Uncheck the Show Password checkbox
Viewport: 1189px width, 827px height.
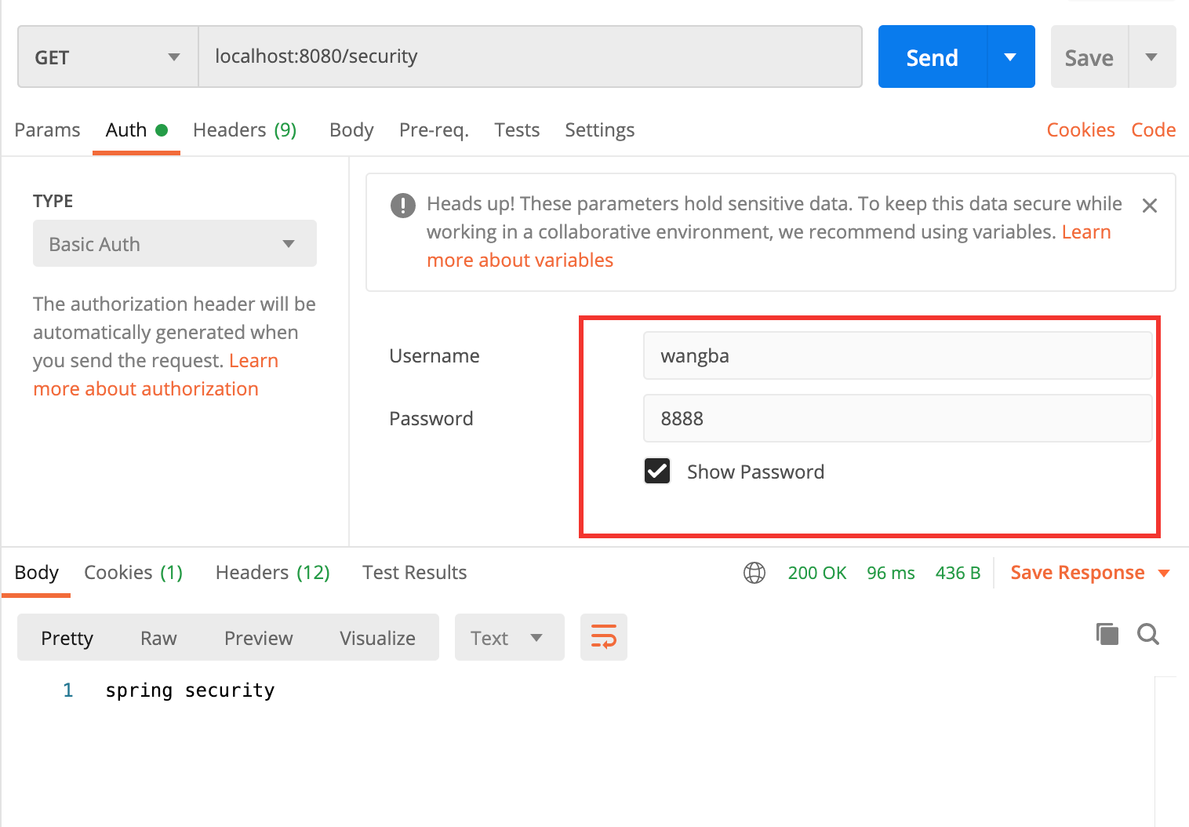657,471
